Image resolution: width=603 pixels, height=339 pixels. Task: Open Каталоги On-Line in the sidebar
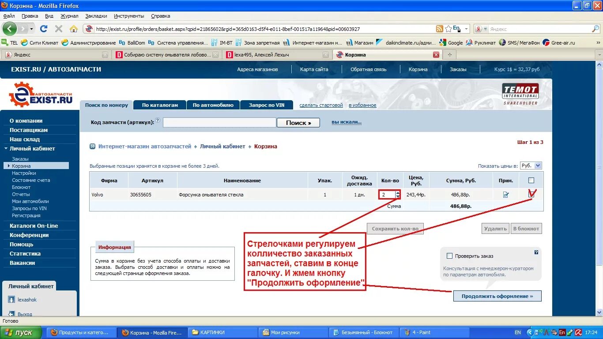(34, 226)
